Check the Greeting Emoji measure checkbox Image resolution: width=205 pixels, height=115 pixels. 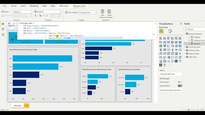tap(189, 41)
